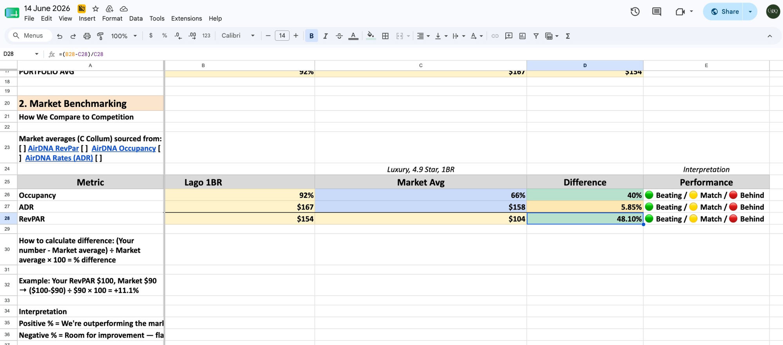The height and width of the screenshot is (345, 783).
Task: Open the Help menu
Action: click(x=215, y=18)
